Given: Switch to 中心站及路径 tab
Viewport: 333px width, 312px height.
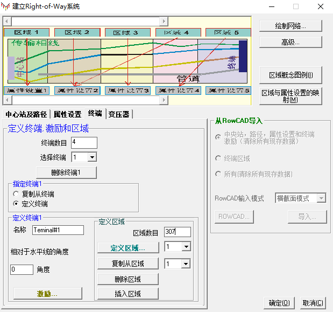Looking at the screenshot, I should tap(26, 114).
